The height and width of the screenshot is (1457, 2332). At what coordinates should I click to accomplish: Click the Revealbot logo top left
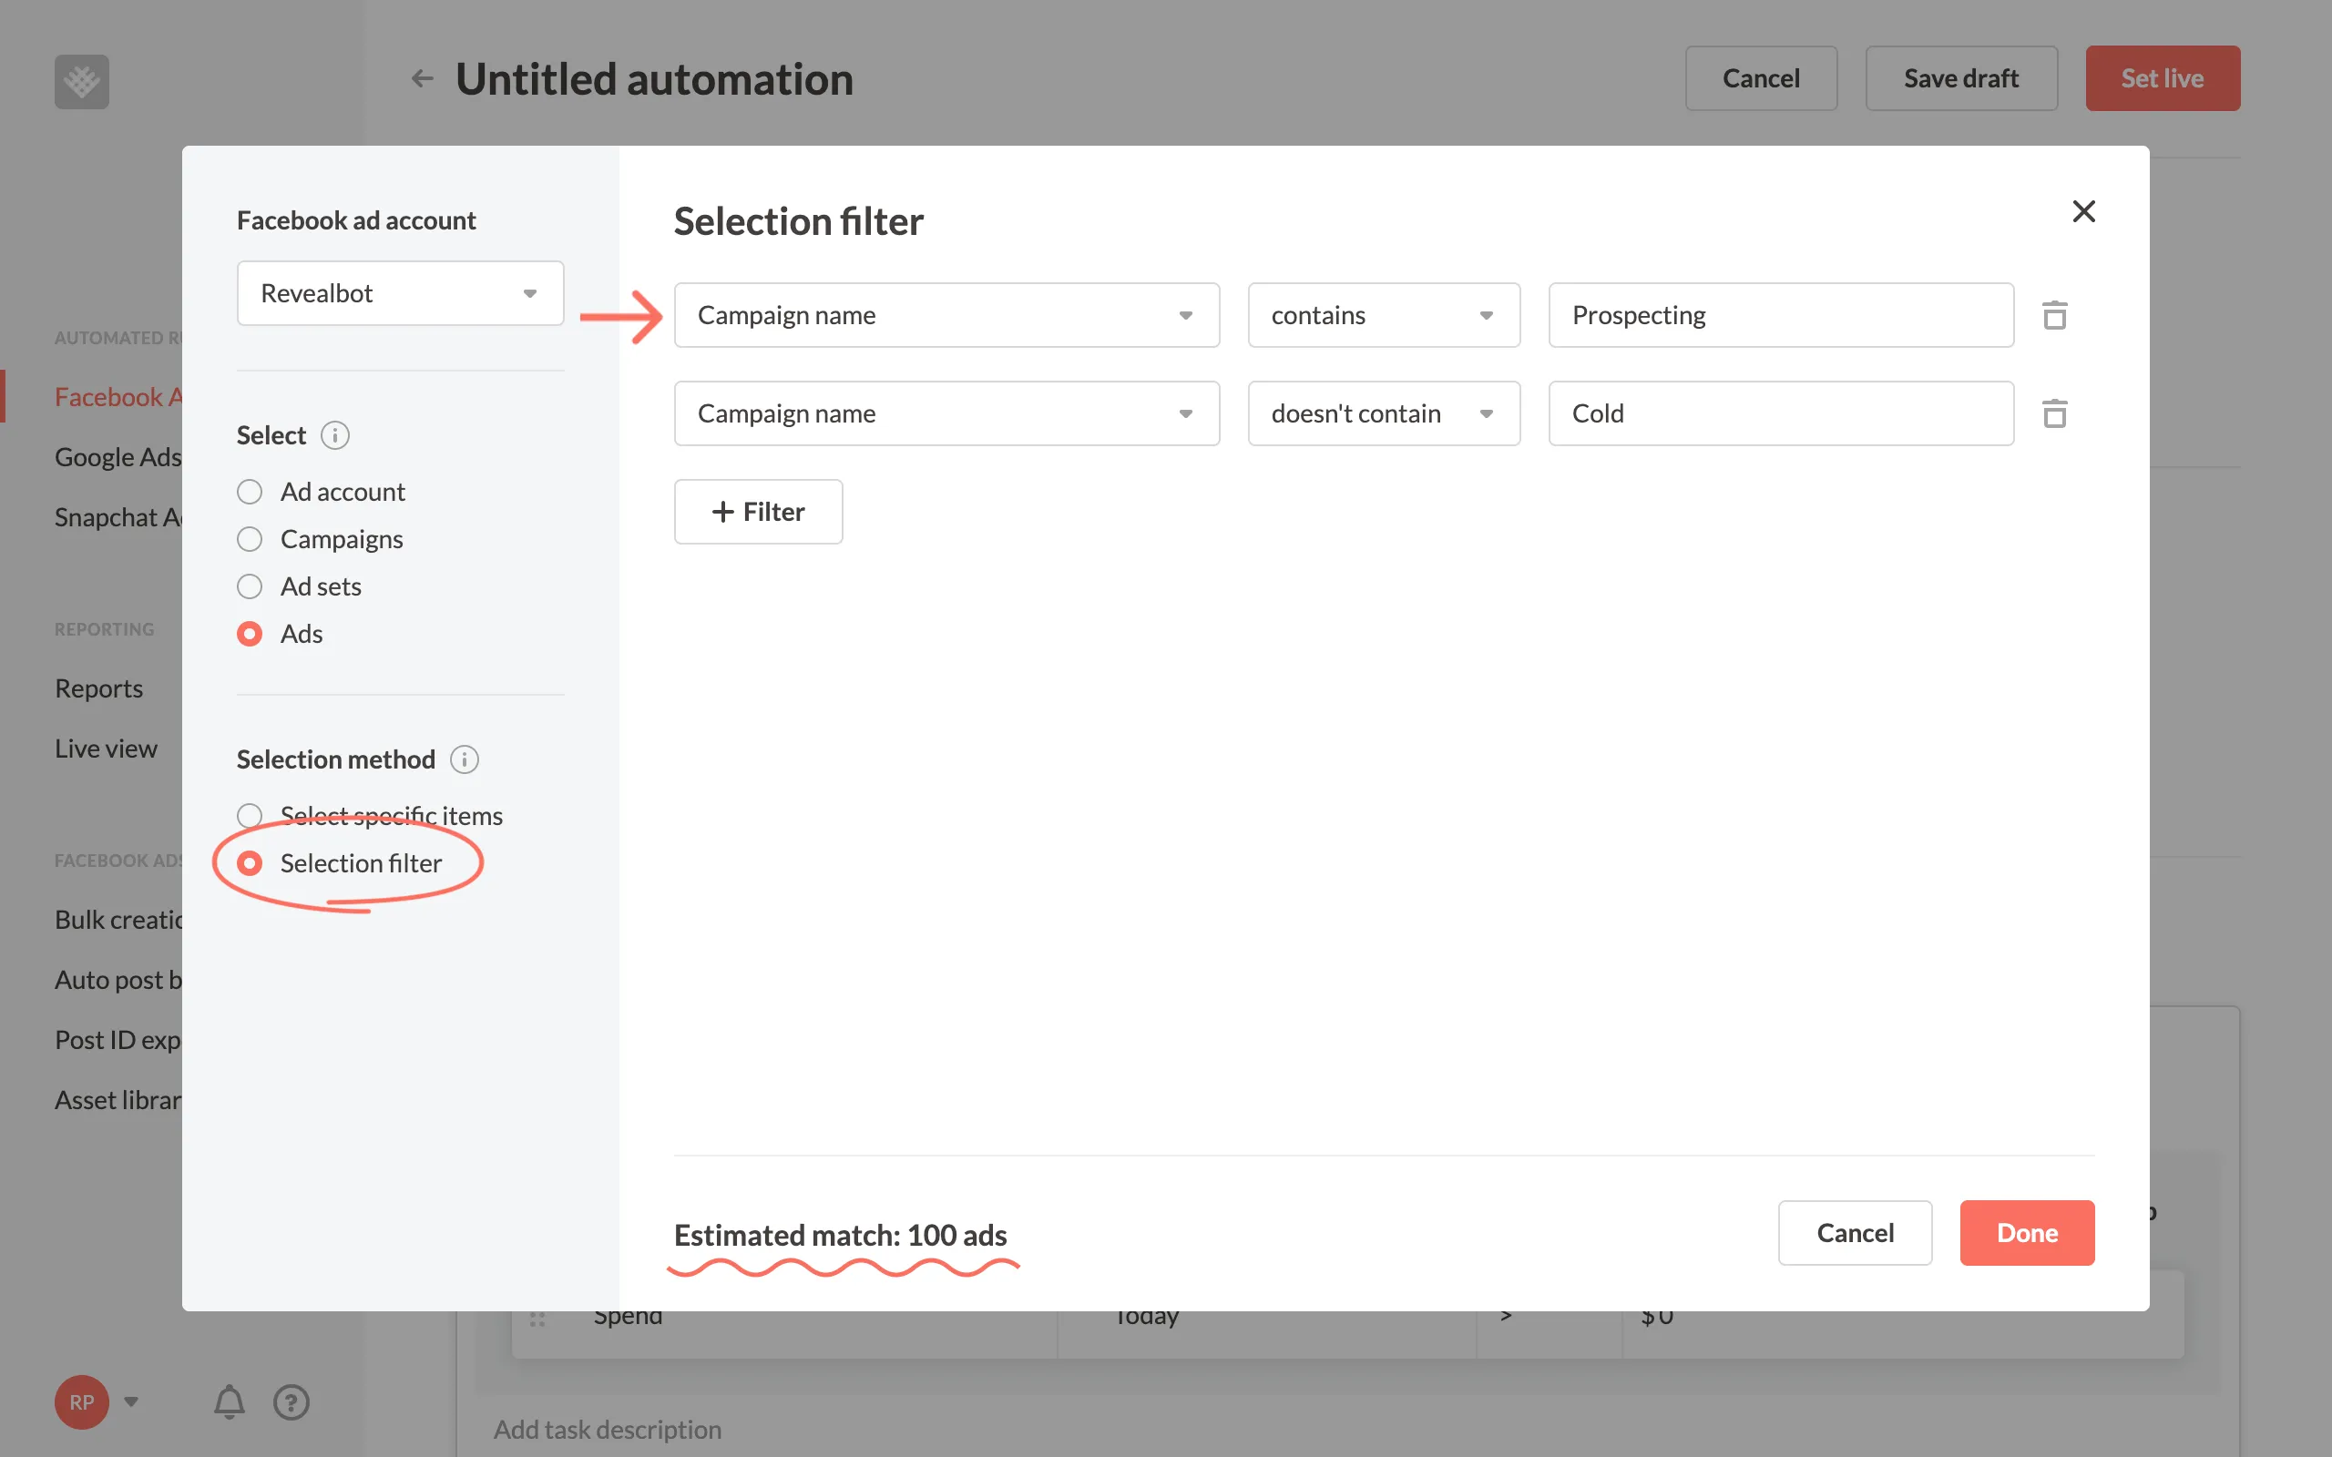[x=81, y=81]
